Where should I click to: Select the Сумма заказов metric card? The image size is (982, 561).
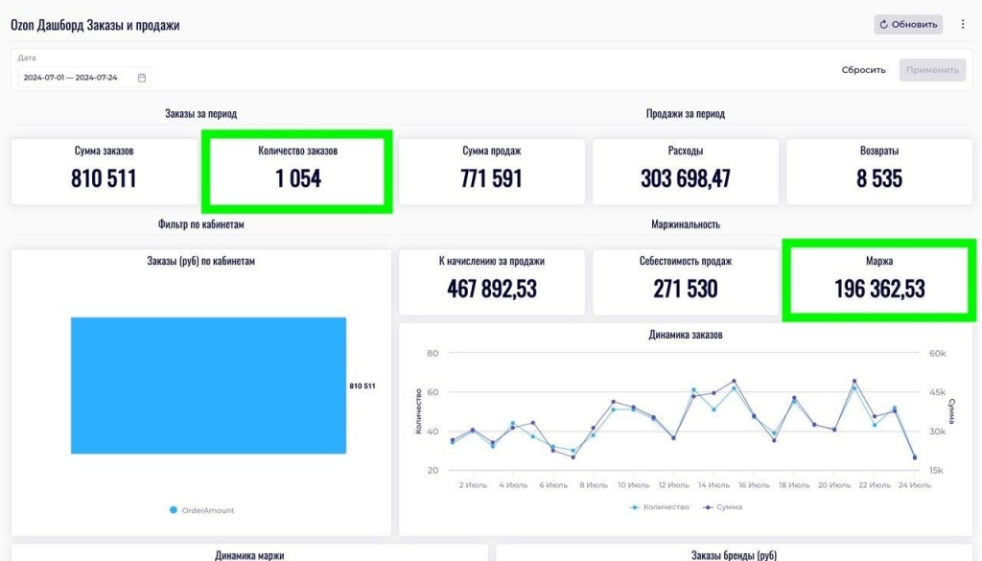click(104, 171)
